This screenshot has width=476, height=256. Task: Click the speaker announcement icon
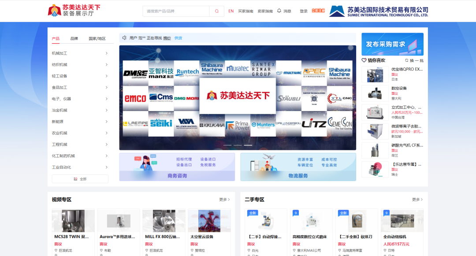(124, 38)
